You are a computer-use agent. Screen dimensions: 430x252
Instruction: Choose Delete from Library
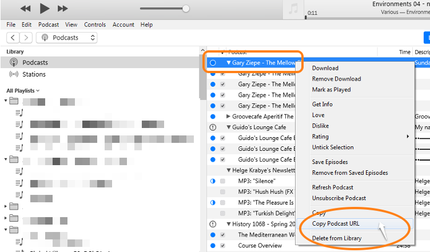coord(337,238)
